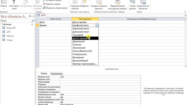Click the Имя поля column header
The height and width of the screenshot is (105, 187).
(x=55, y=19)
